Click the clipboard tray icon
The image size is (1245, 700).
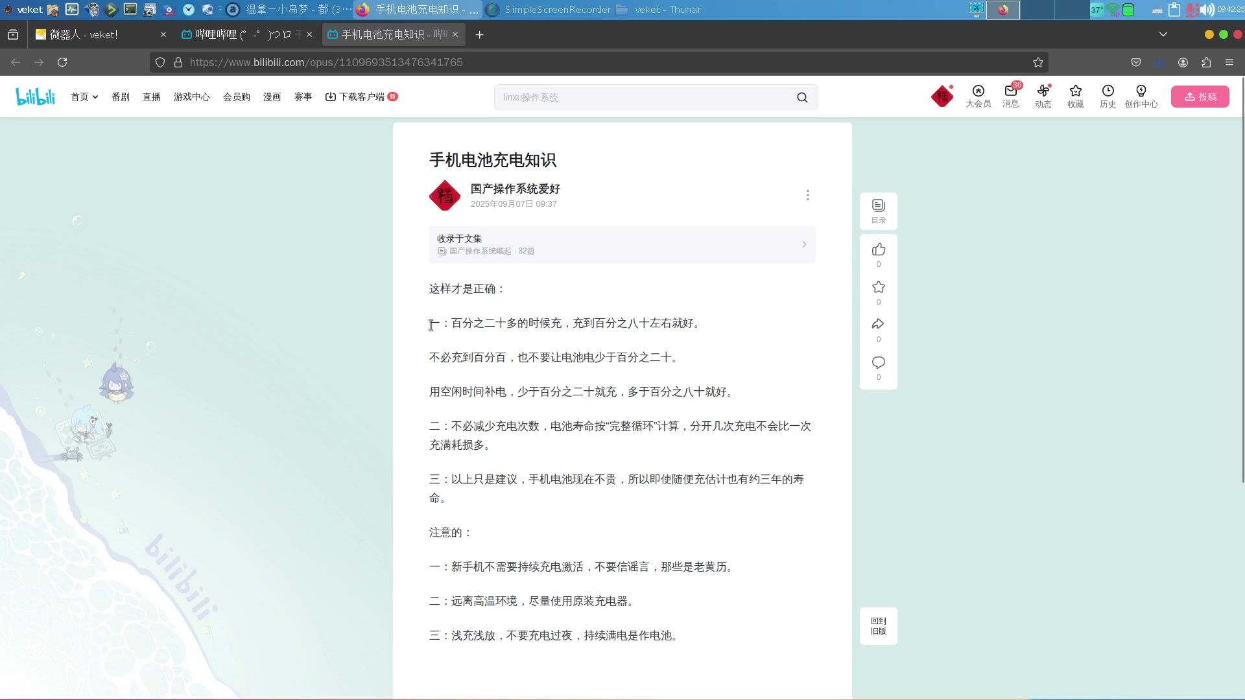[x=1174, y=9]
